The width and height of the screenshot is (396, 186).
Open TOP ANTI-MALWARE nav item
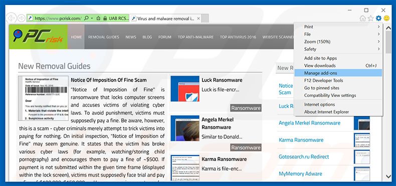pos(195,37)
